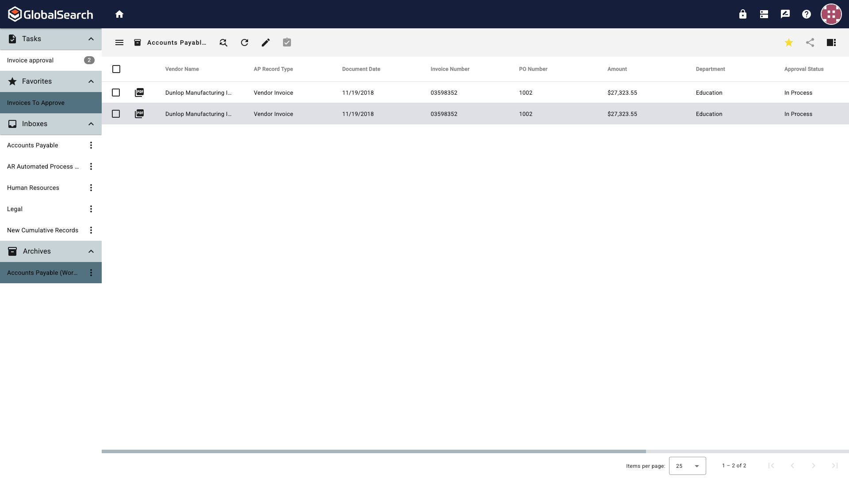Open the edit pencil tool in the toolbar
The width and height of the screenshot is (849, 478).
click(265, 42)
